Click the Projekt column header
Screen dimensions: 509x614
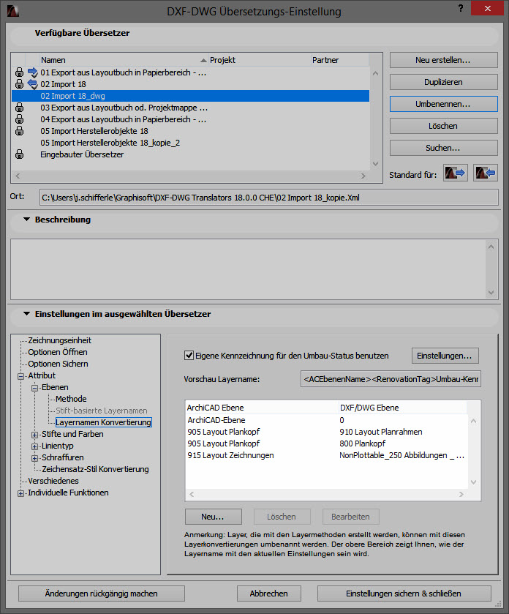coord(260,60)
